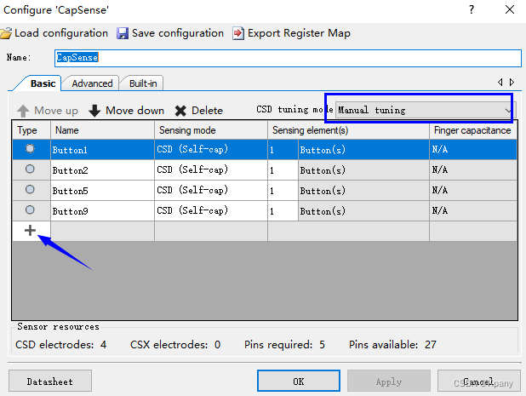Click the Finger capacitance column header
Viewport: 526px width, 396px height.
[x=473, y=130]
